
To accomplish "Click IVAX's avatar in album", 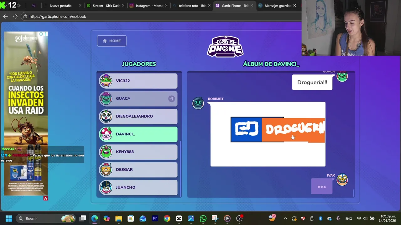I will click(342, 179).
